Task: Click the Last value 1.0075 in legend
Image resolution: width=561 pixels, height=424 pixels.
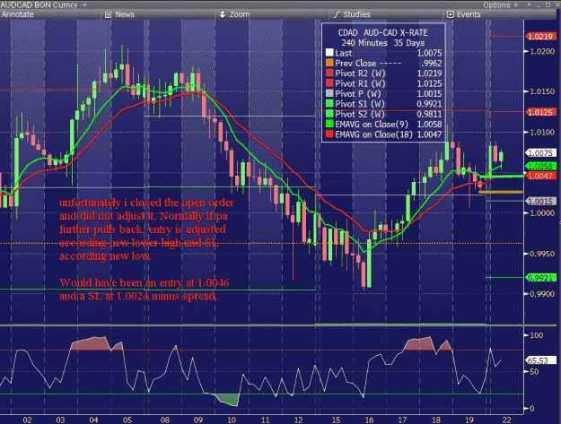Action: (x=429, y=53)
